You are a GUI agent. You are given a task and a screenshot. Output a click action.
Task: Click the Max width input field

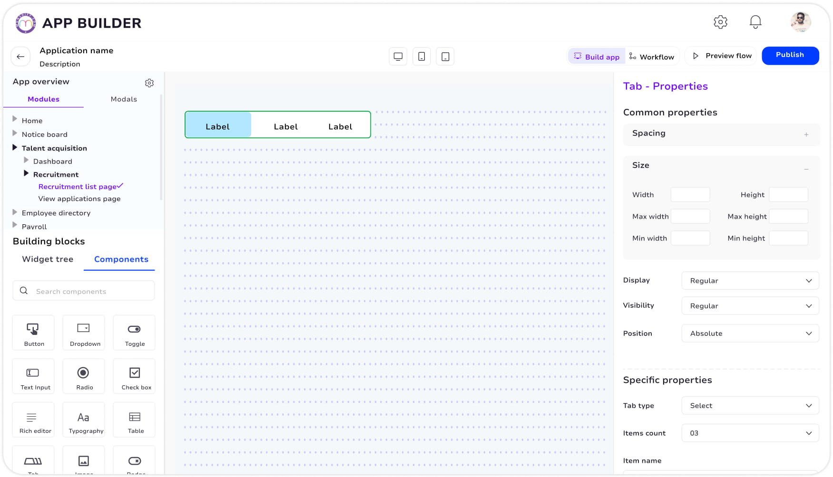pos(690,217)
